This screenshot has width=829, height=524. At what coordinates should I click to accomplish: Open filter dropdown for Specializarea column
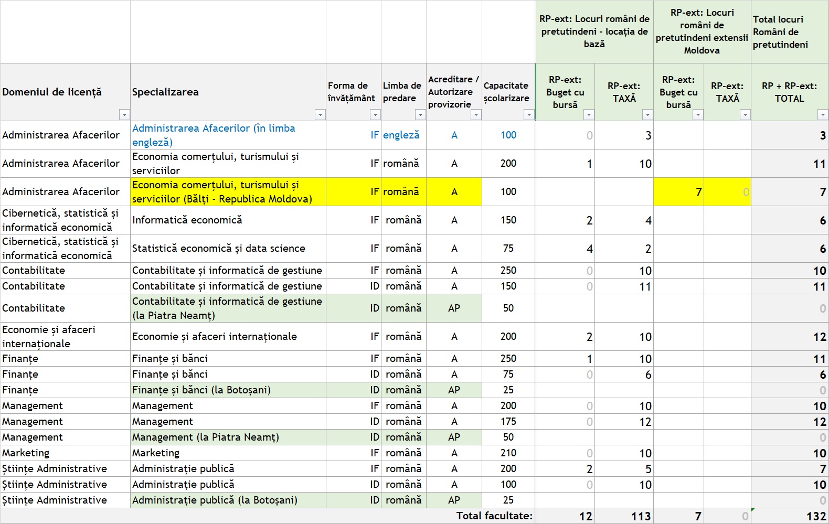coord(320,115)
